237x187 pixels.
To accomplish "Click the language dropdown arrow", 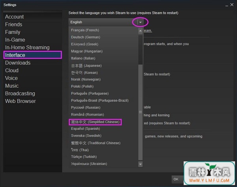I will pyautogui.click(x=140, y=22).
